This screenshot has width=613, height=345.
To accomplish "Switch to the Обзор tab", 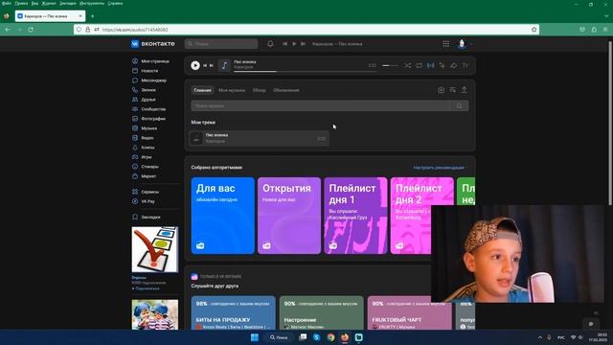I will (x=259, y=90).
